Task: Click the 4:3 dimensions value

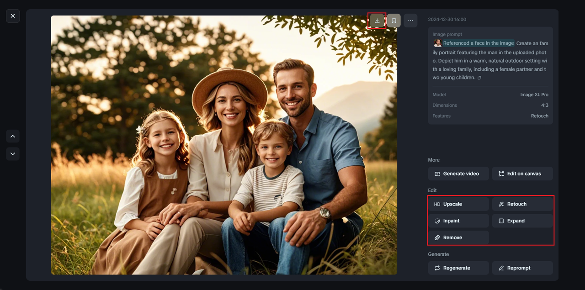Action: pyautogui.click(x=545, y=105)
